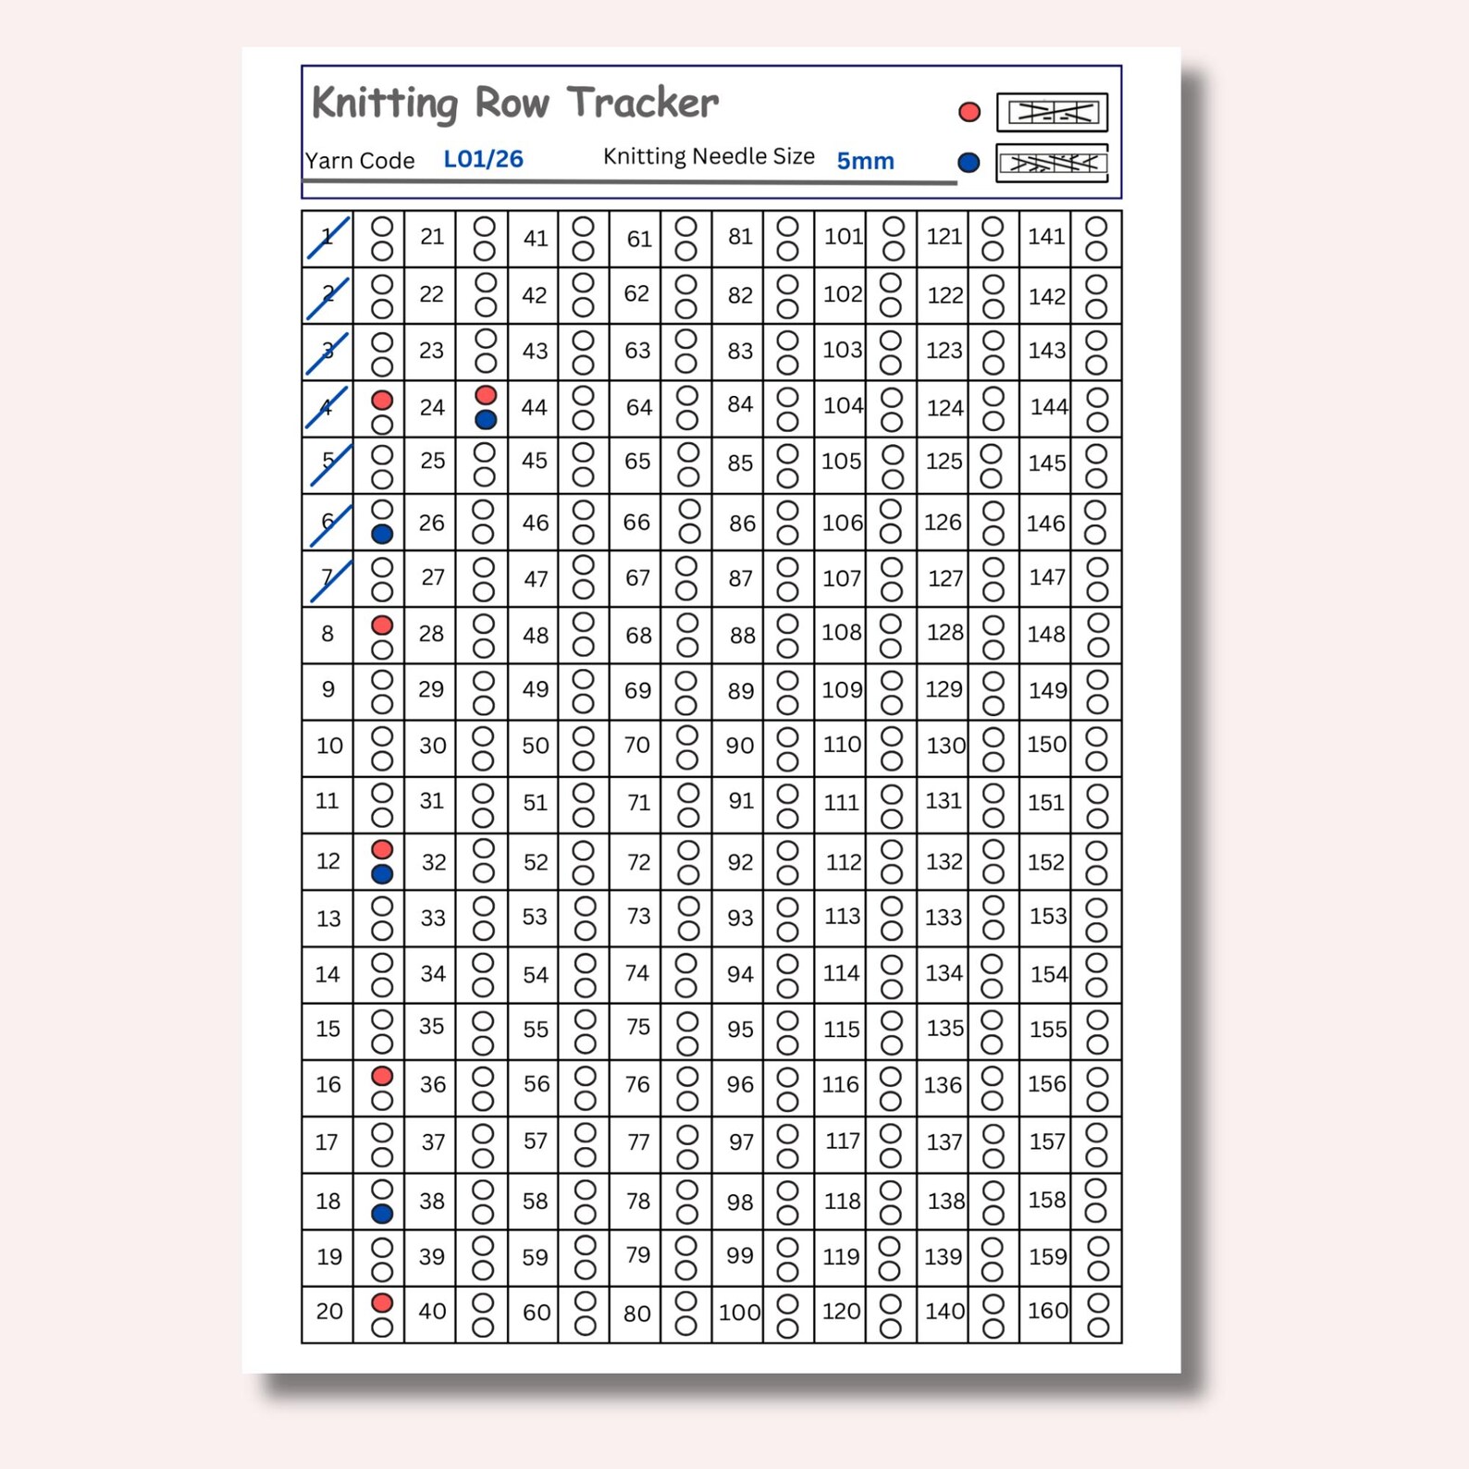Mark the empty circle below the red dot in row 8
Screen dimensions: 1469x1469
[382, 649]
